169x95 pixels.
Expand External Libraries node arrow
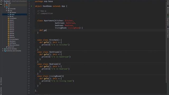[x=3, y=49]
